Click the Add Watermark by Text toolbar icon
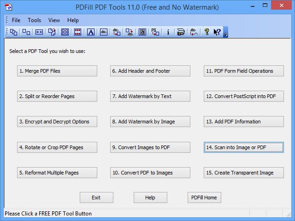 tap(91, 32)
